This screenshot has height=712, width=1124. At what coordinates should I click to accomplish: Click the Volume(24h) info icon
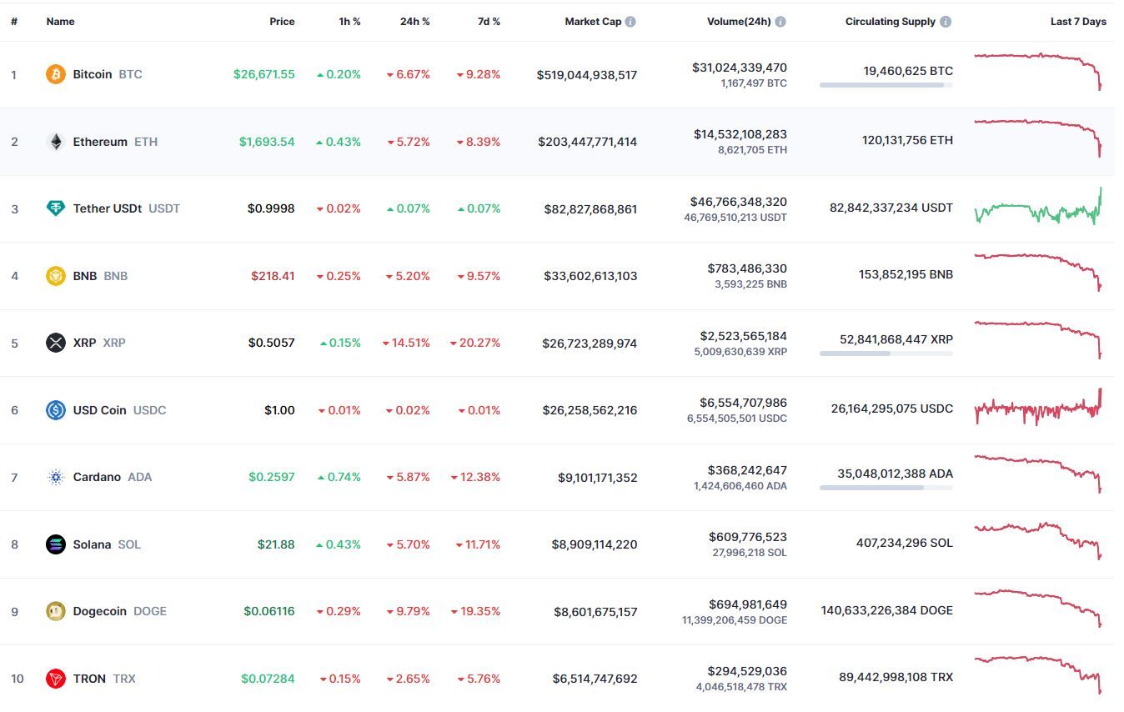(780, 22)
